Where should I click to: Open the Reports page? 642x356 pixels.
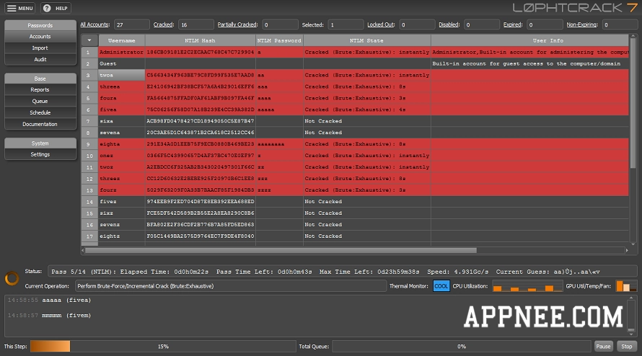(x=40, y=89)
